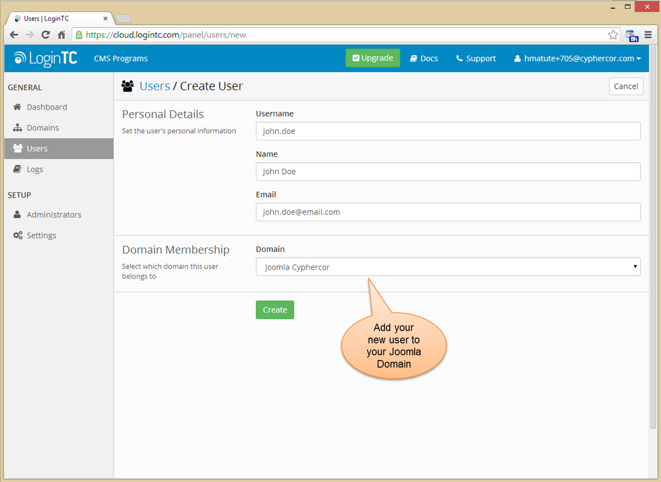This screenshot has height=482, width=661.
Task: Click the green padlock icon
Action: (x=79, y=35)
